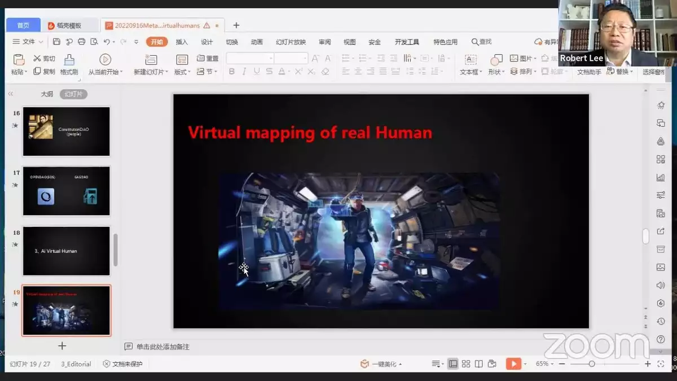Switch to the 动画 Animation tab

[x=257, y=42]
